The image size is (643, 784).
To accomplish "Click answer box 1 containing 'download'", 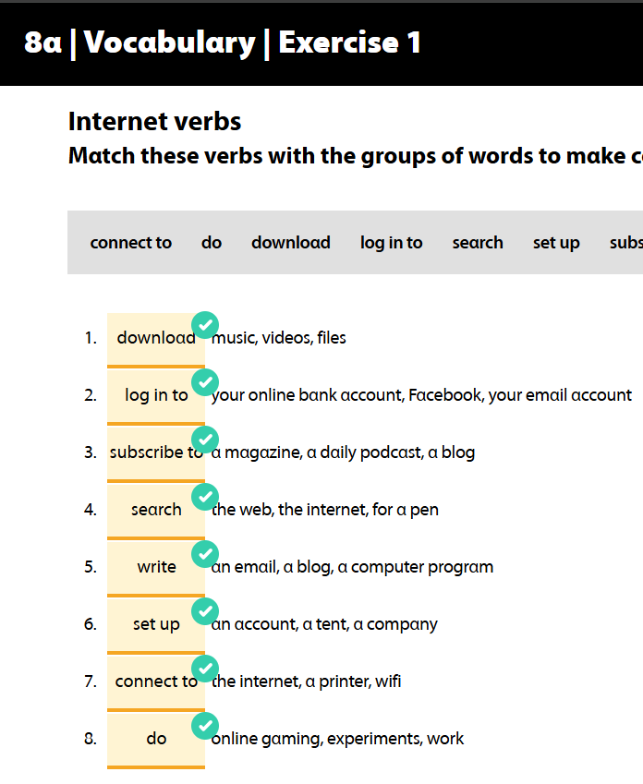I will click(155, 339).
